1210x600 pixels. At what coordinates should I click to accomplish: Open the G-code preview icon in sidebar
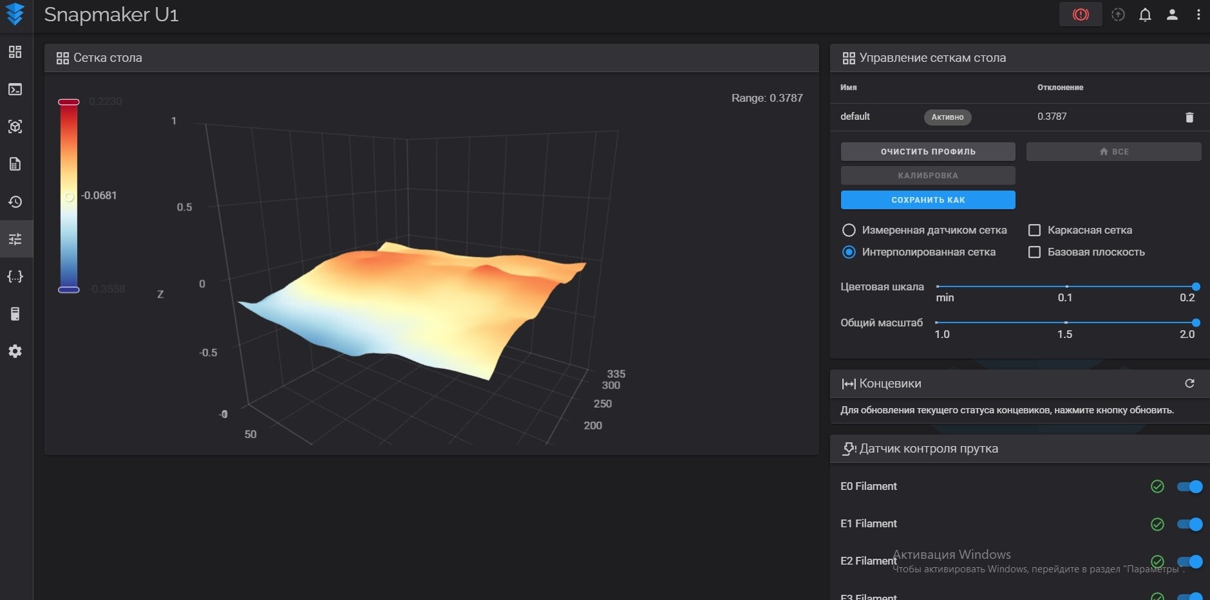pyautogui.click(x=15, y=127)
